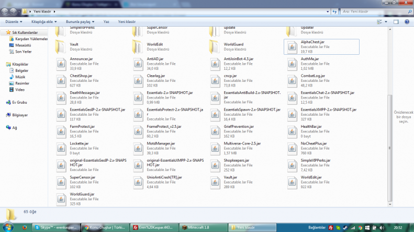The width and height of the screenshot is (414, 232).
Task: Select Essentials-2.x-SNAPSHOT.jar file name
Action: coord(170,93)
